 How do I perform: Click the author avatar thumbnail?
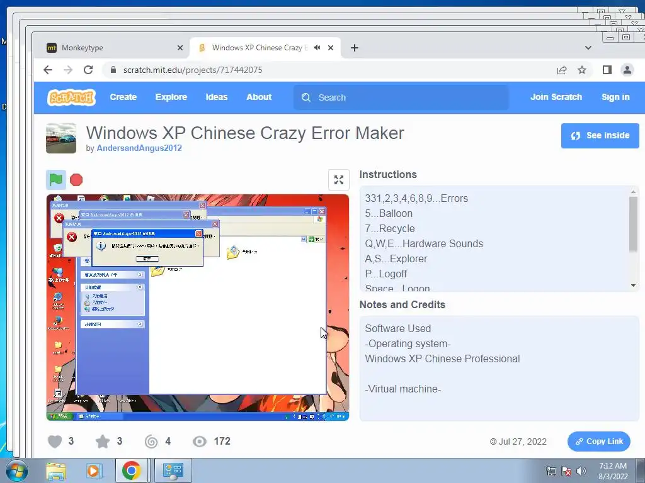point(61,138)
